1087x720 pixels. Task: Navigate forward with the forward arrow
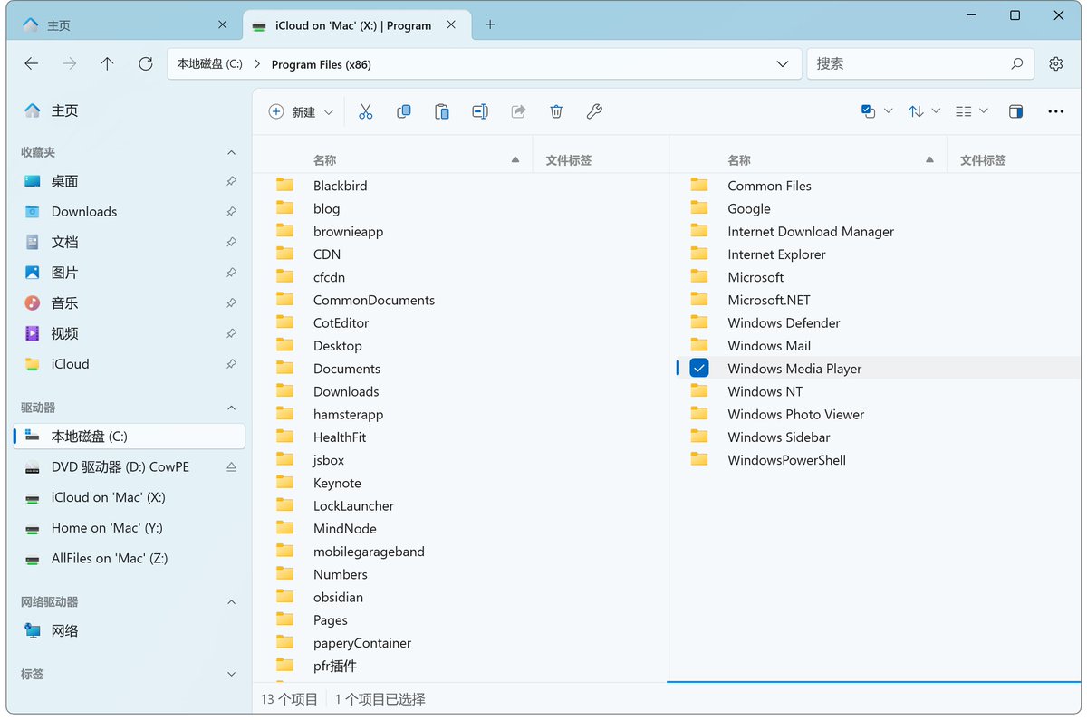coord(70,63)
